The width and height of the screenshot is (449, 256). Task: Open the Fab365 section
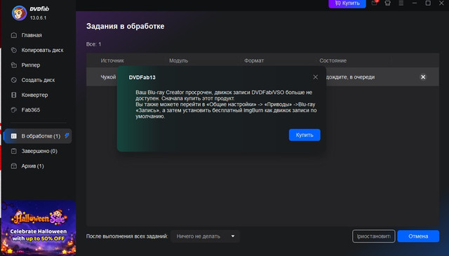tap(31, 109)
